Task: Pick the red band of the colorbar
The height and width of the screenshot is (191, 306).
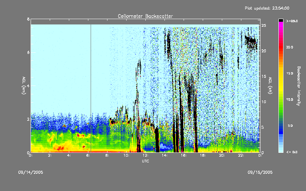Action: [281, 48]
